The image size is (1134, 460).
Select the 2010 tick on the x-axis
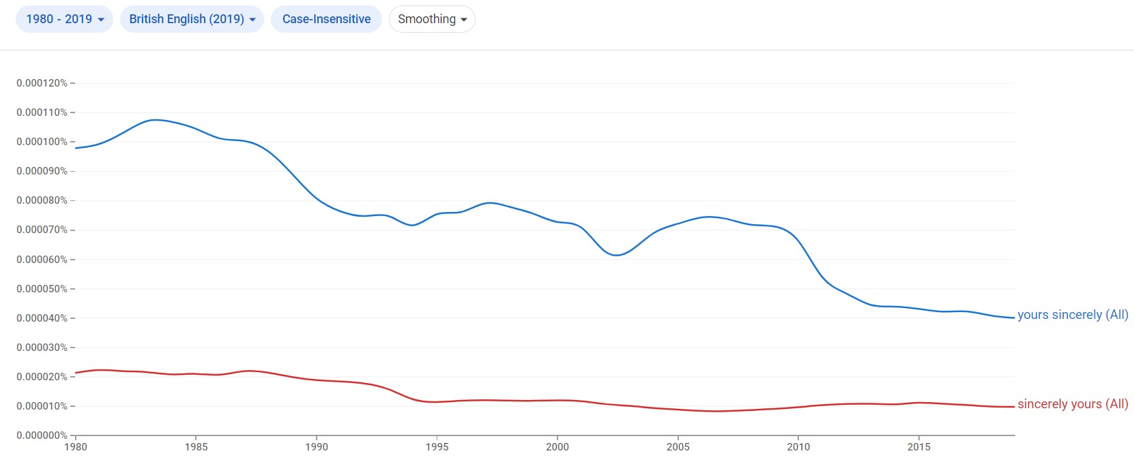pos(798,447)
